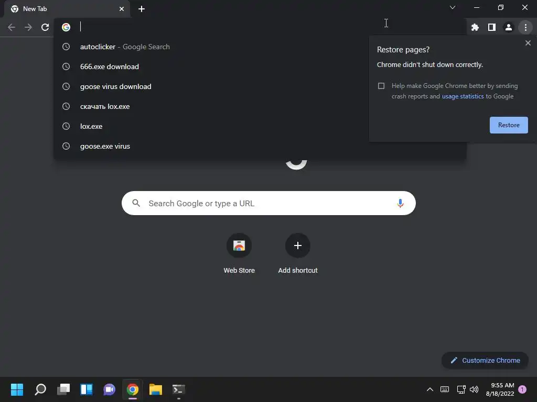Open the network tray icon

tap(461, 389)
